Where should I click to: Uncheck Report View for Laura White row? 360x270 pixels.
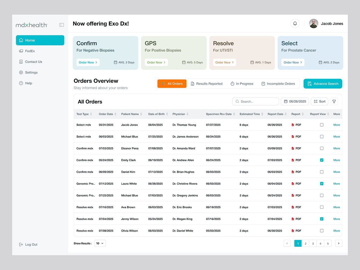pyautogui.click(x=322, y=184)
